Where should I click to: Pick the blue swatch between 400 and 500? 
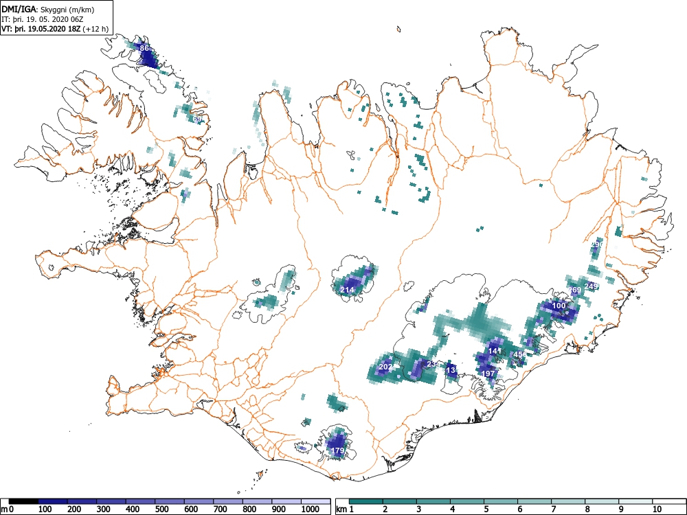pyautogui.click(x=141, y=501)
